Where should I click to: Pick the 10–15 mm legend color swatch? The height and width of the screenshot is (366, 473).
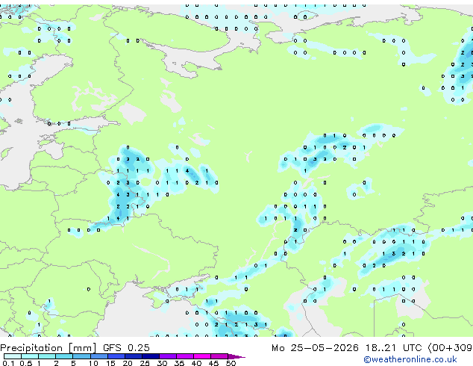[98, 356]
